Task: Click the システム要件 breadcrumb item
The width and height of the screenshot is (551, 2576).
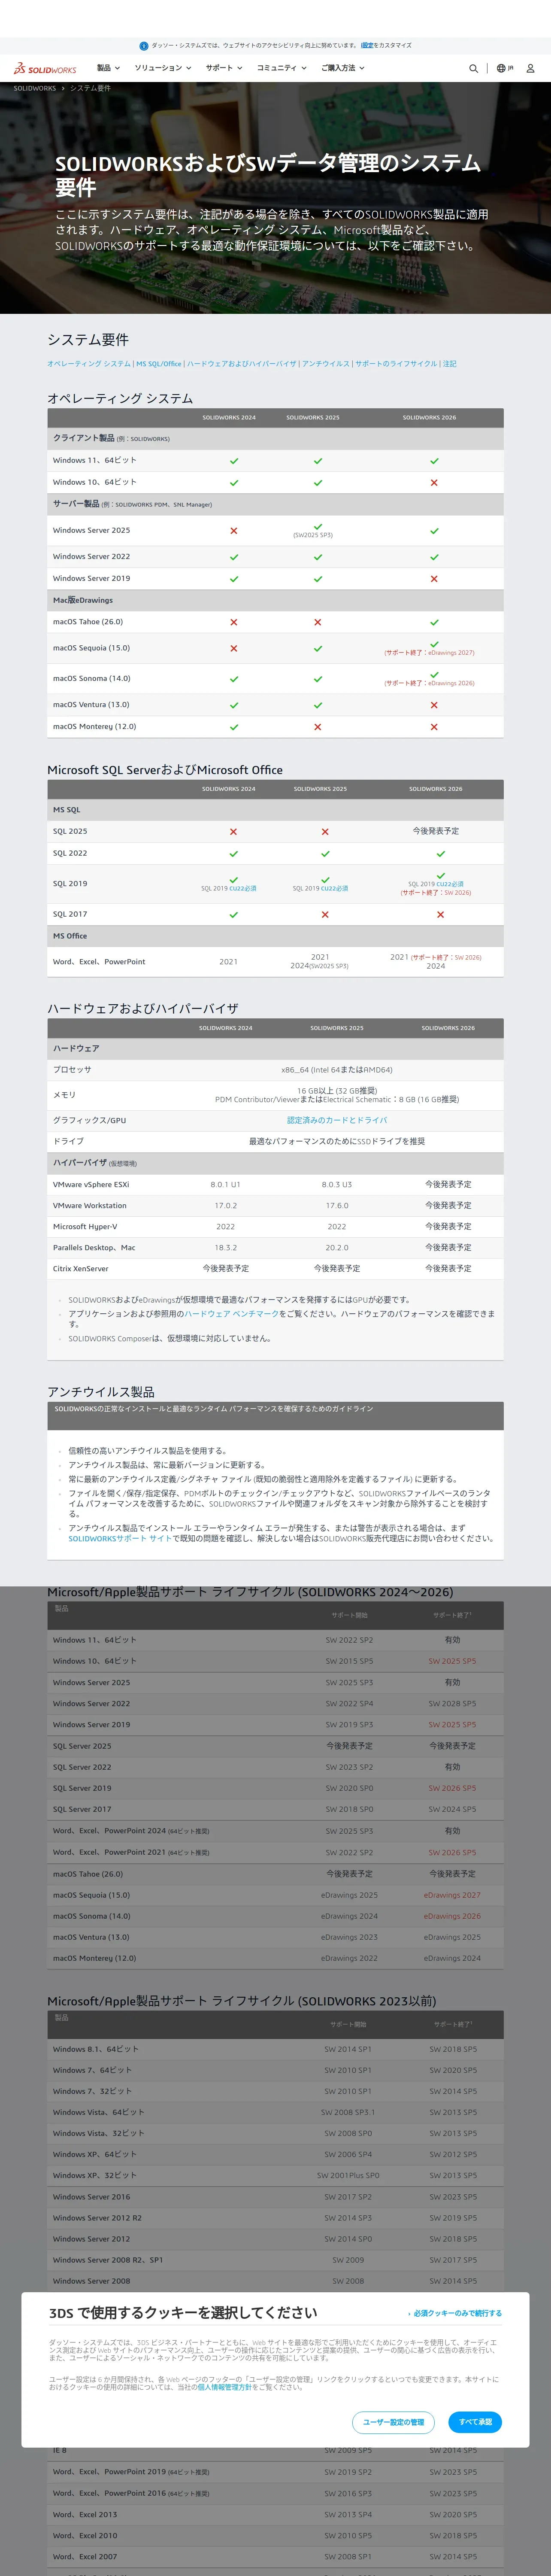Action: pos(90,88)
